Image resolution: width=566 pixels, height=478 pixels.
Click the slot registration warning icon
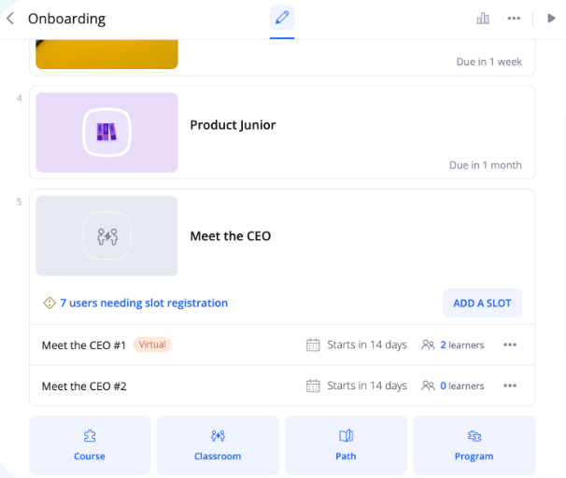[50, 302]
